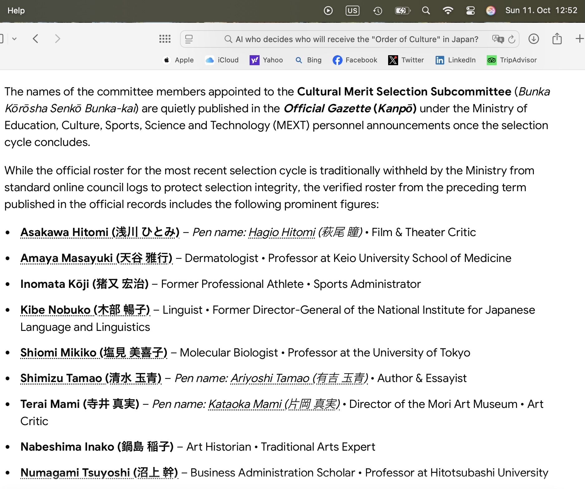Open Control Center
585x489 pixels.
click(470, 11)
